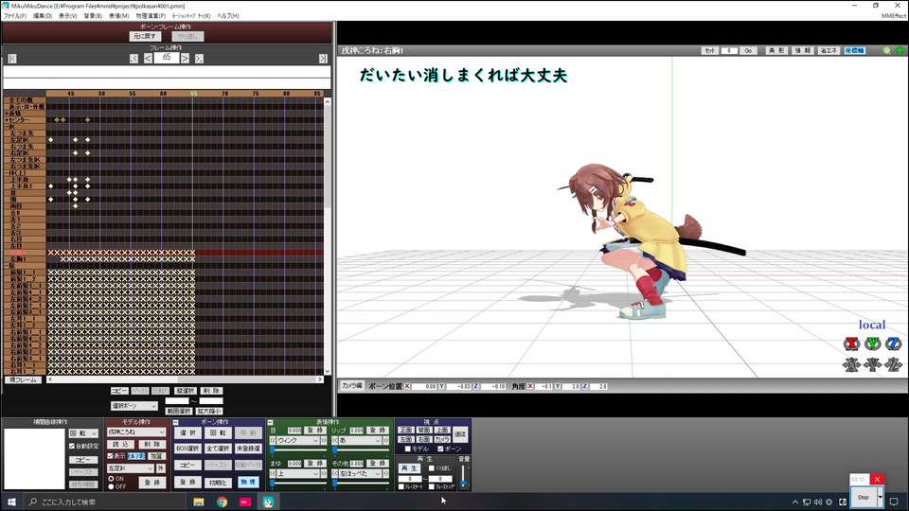Screen dimensions: 909x511
Task: Open the 編集(D) menu
Action: [43, 16]
